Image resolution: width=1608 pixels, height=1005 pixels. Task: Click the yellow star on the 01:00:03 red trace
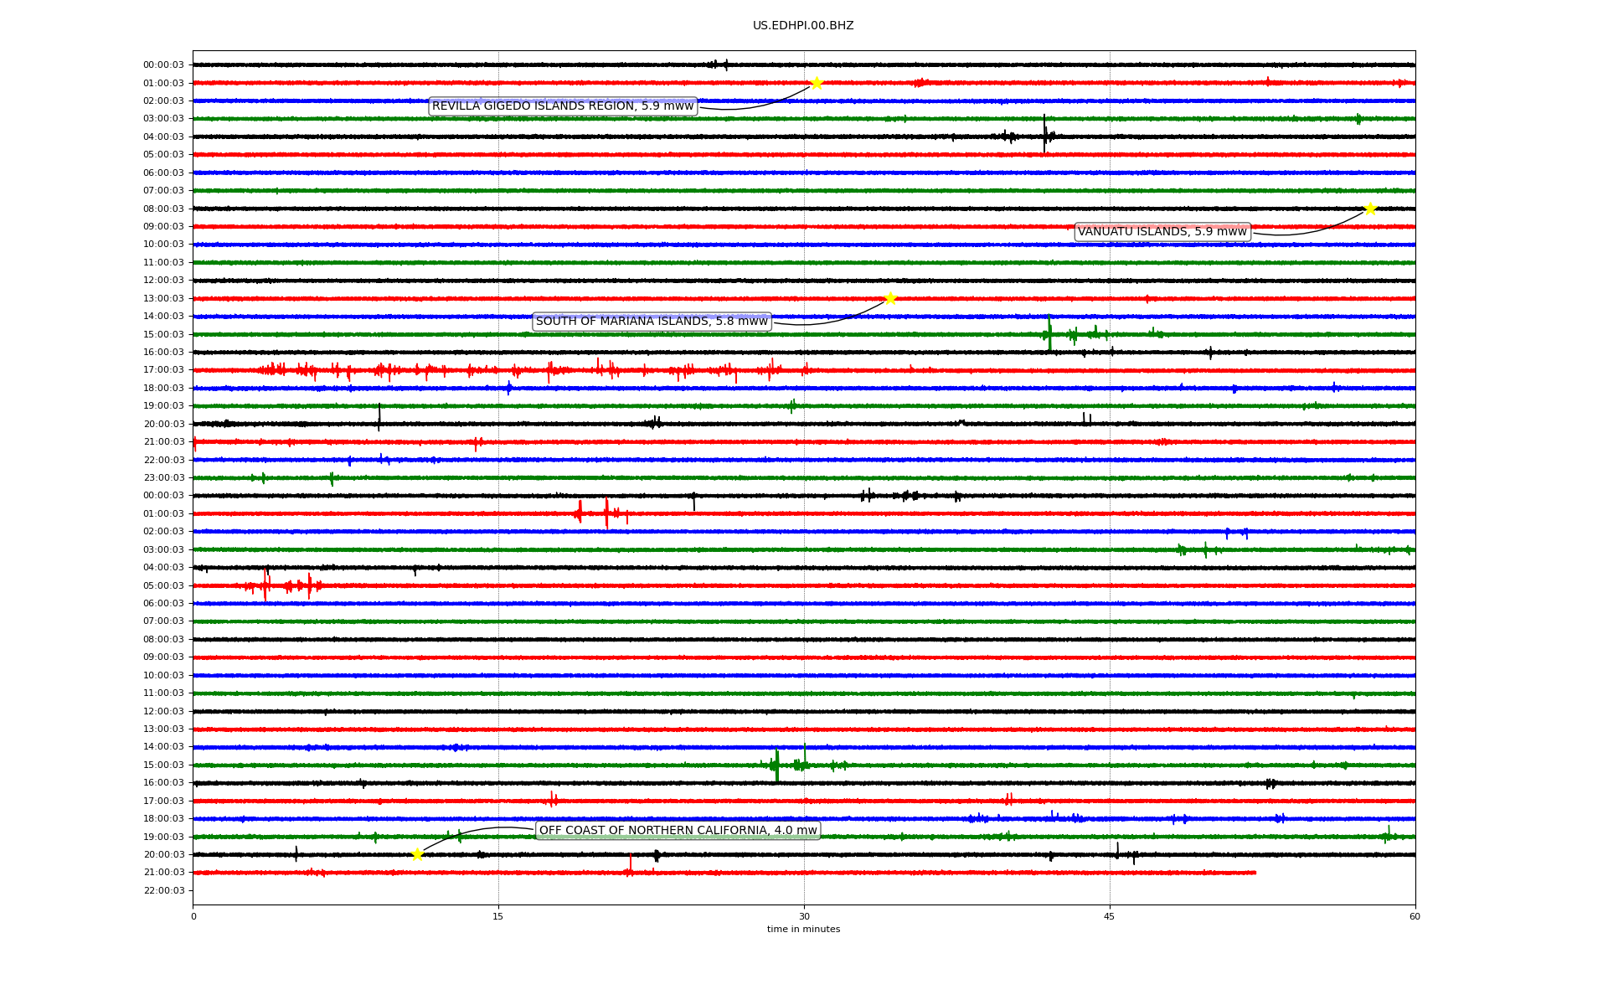817,83
